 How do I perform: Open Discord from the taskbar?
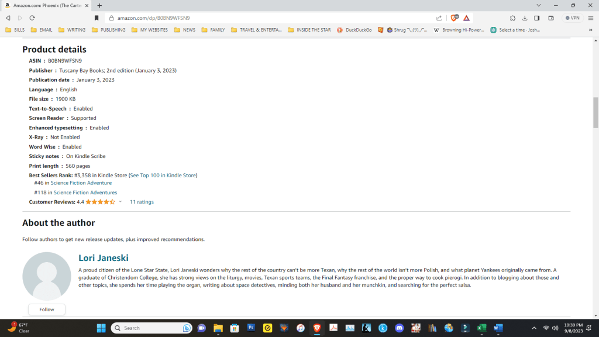coord(399,328)
